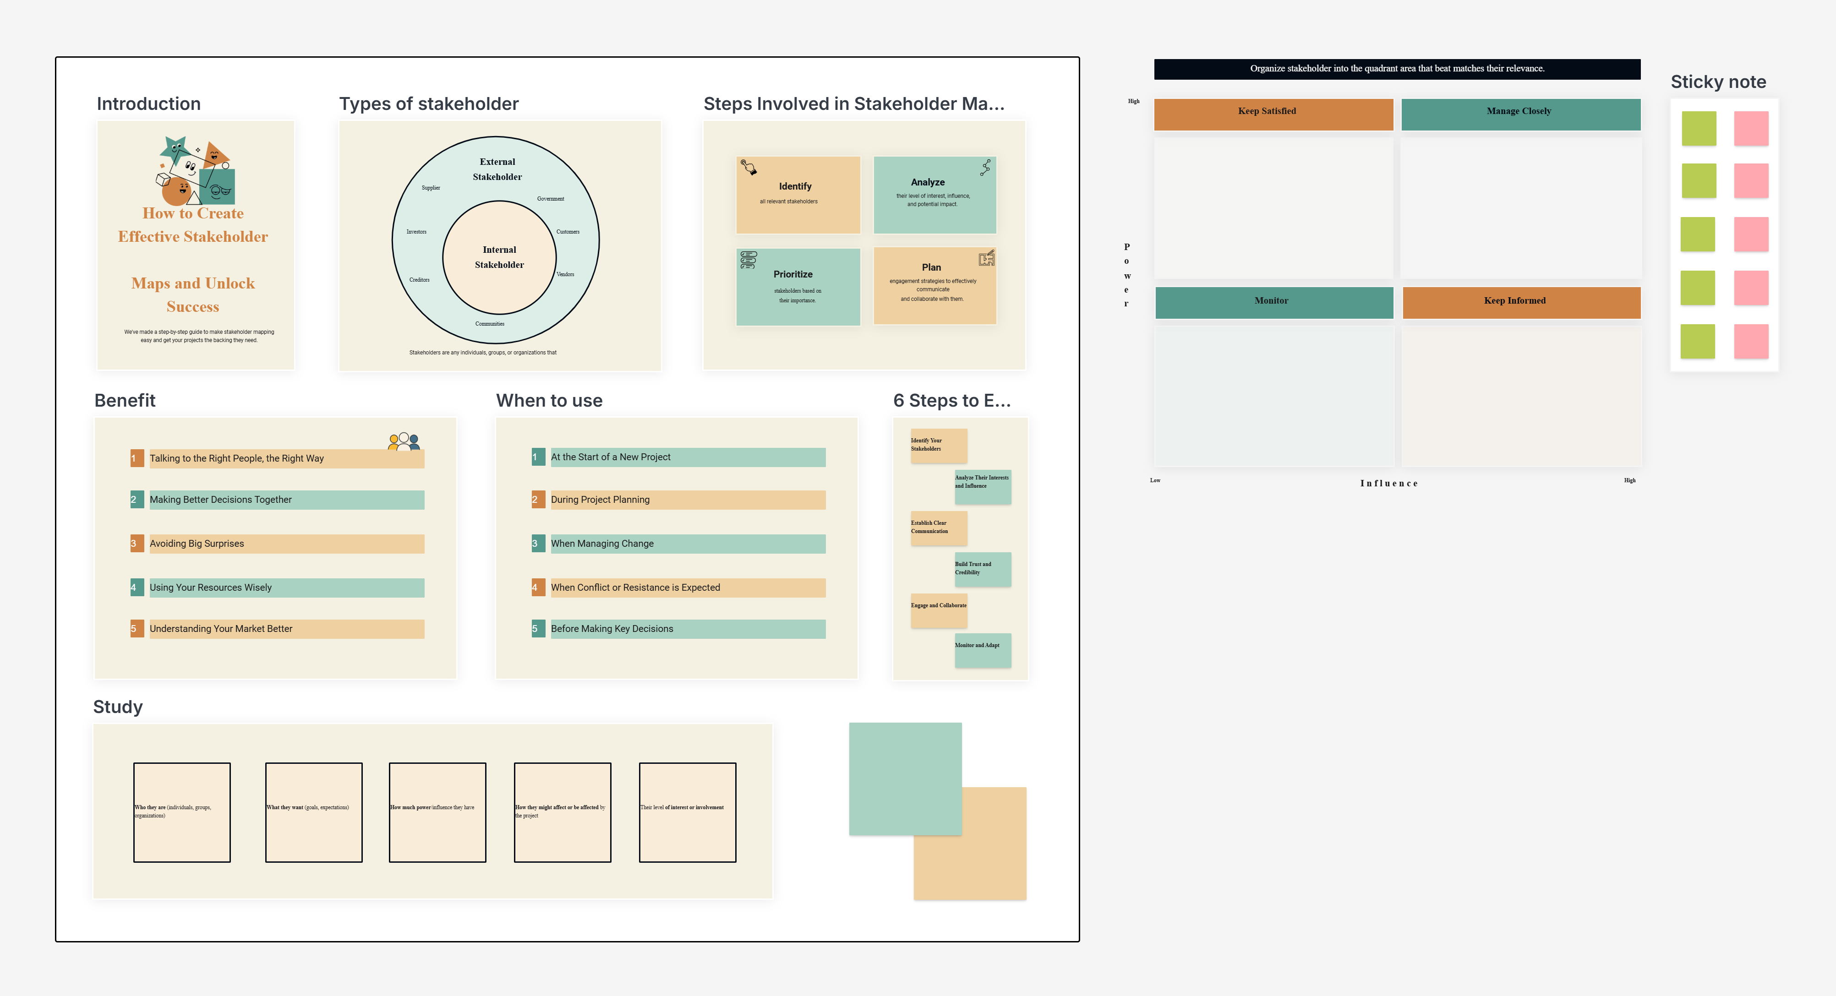Click the Build Trust and Credibility note
The width and height of the screenshot is (1836, 996).
pyautogui.click(x=983, y=570)
